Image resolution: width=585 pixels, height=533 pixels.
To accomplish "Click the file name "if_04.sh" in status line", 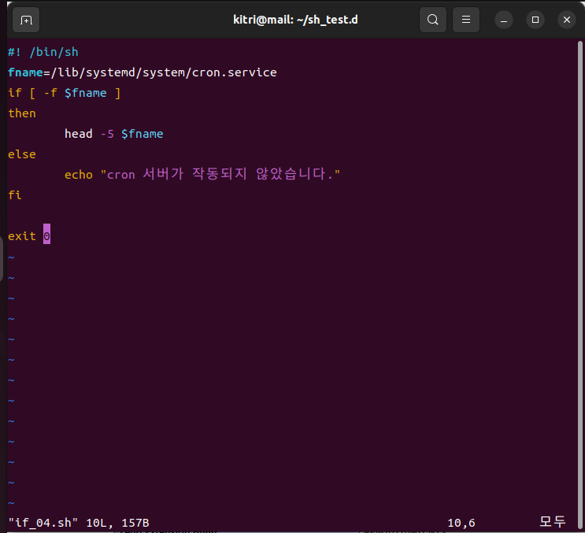I will 43,523.
